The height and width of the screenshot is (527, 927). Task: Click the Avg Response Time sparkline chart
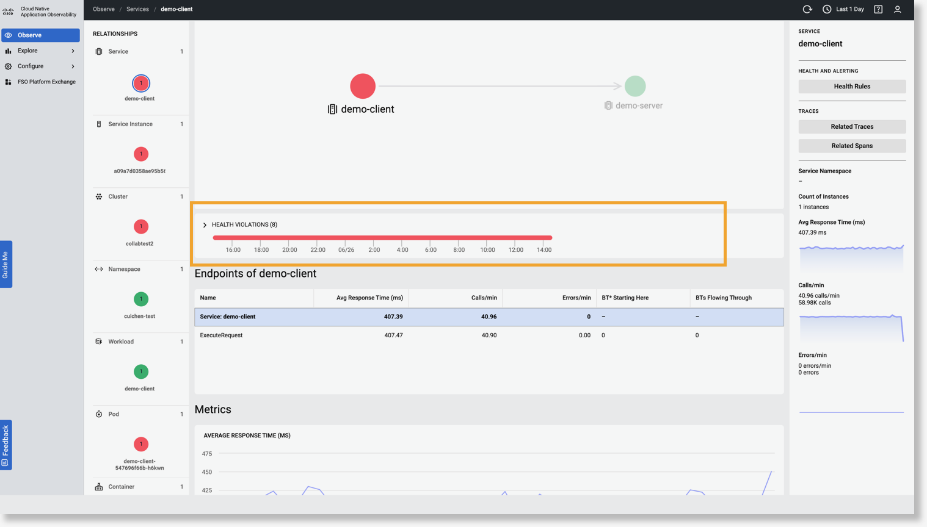[x=851, y=257]
